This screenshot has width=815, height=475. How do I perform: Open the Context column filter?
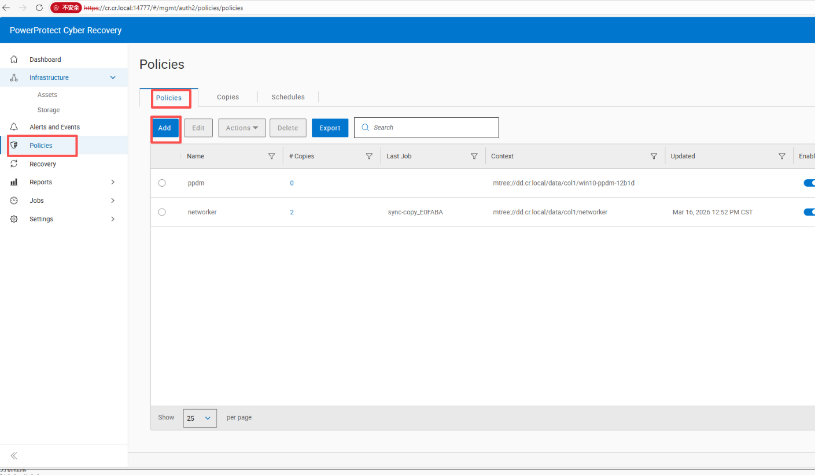point(654,156)
